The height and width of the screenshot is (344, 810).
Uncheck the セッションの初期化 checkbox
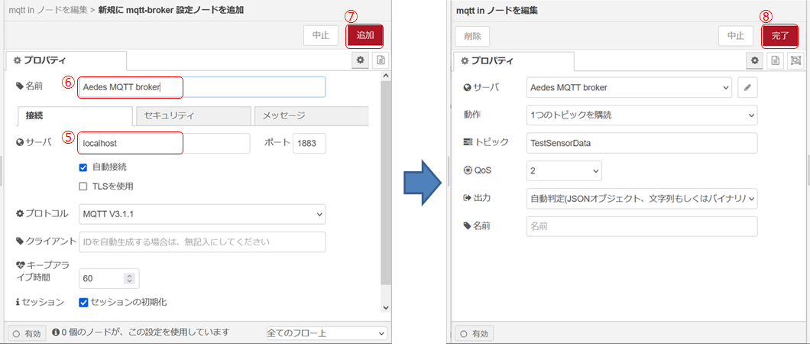pos(83,302)
